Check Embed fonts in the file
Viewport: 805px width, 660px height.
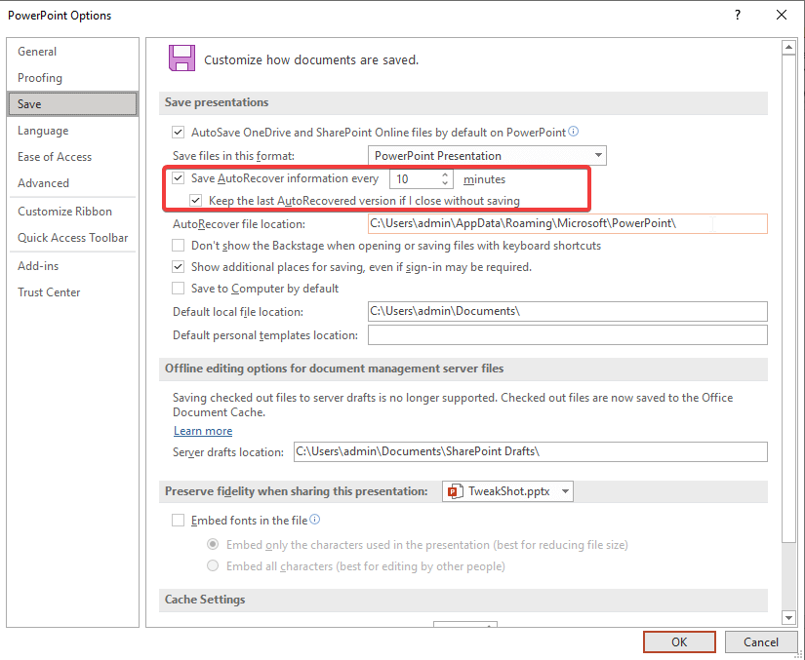click(x=178, y=521)
